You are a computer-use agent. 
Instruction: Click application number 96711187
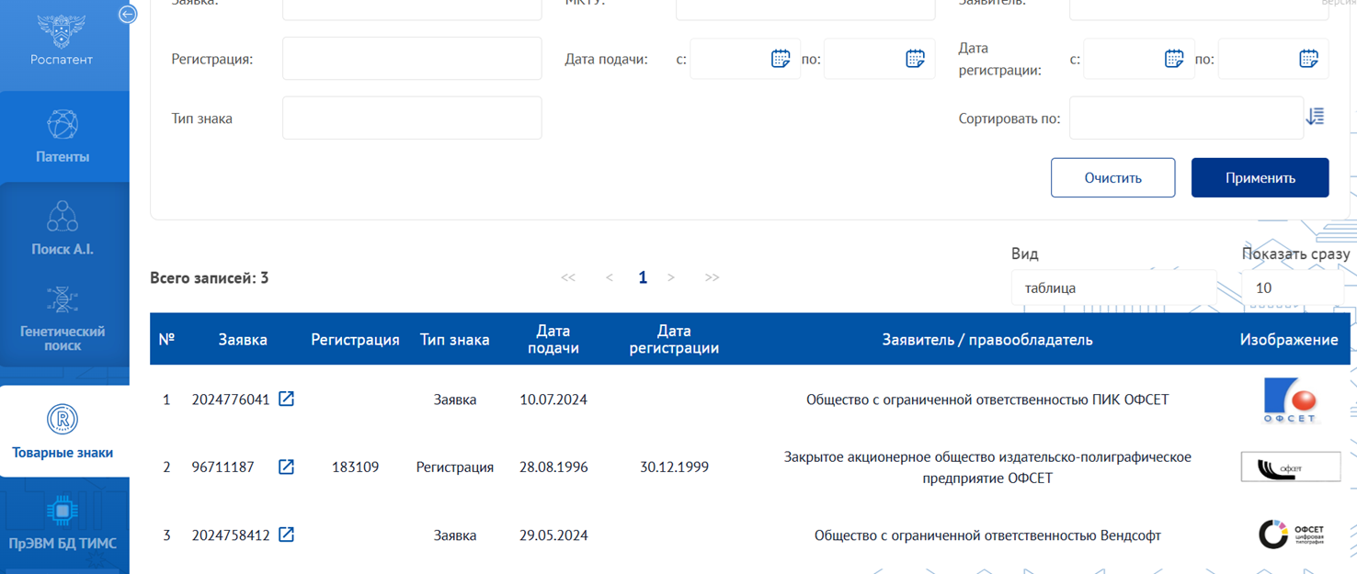coord(223,467)
